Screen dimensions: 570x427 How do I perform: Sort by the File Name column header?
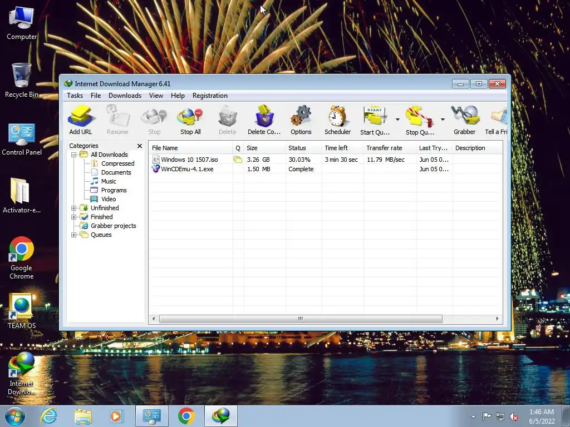190,148
